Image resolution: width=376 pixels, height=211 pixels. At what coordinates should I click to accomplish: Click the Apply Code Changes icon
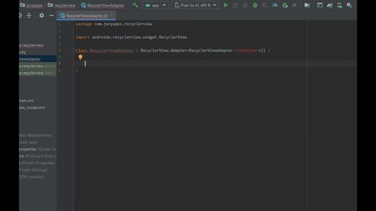[245, 5]
